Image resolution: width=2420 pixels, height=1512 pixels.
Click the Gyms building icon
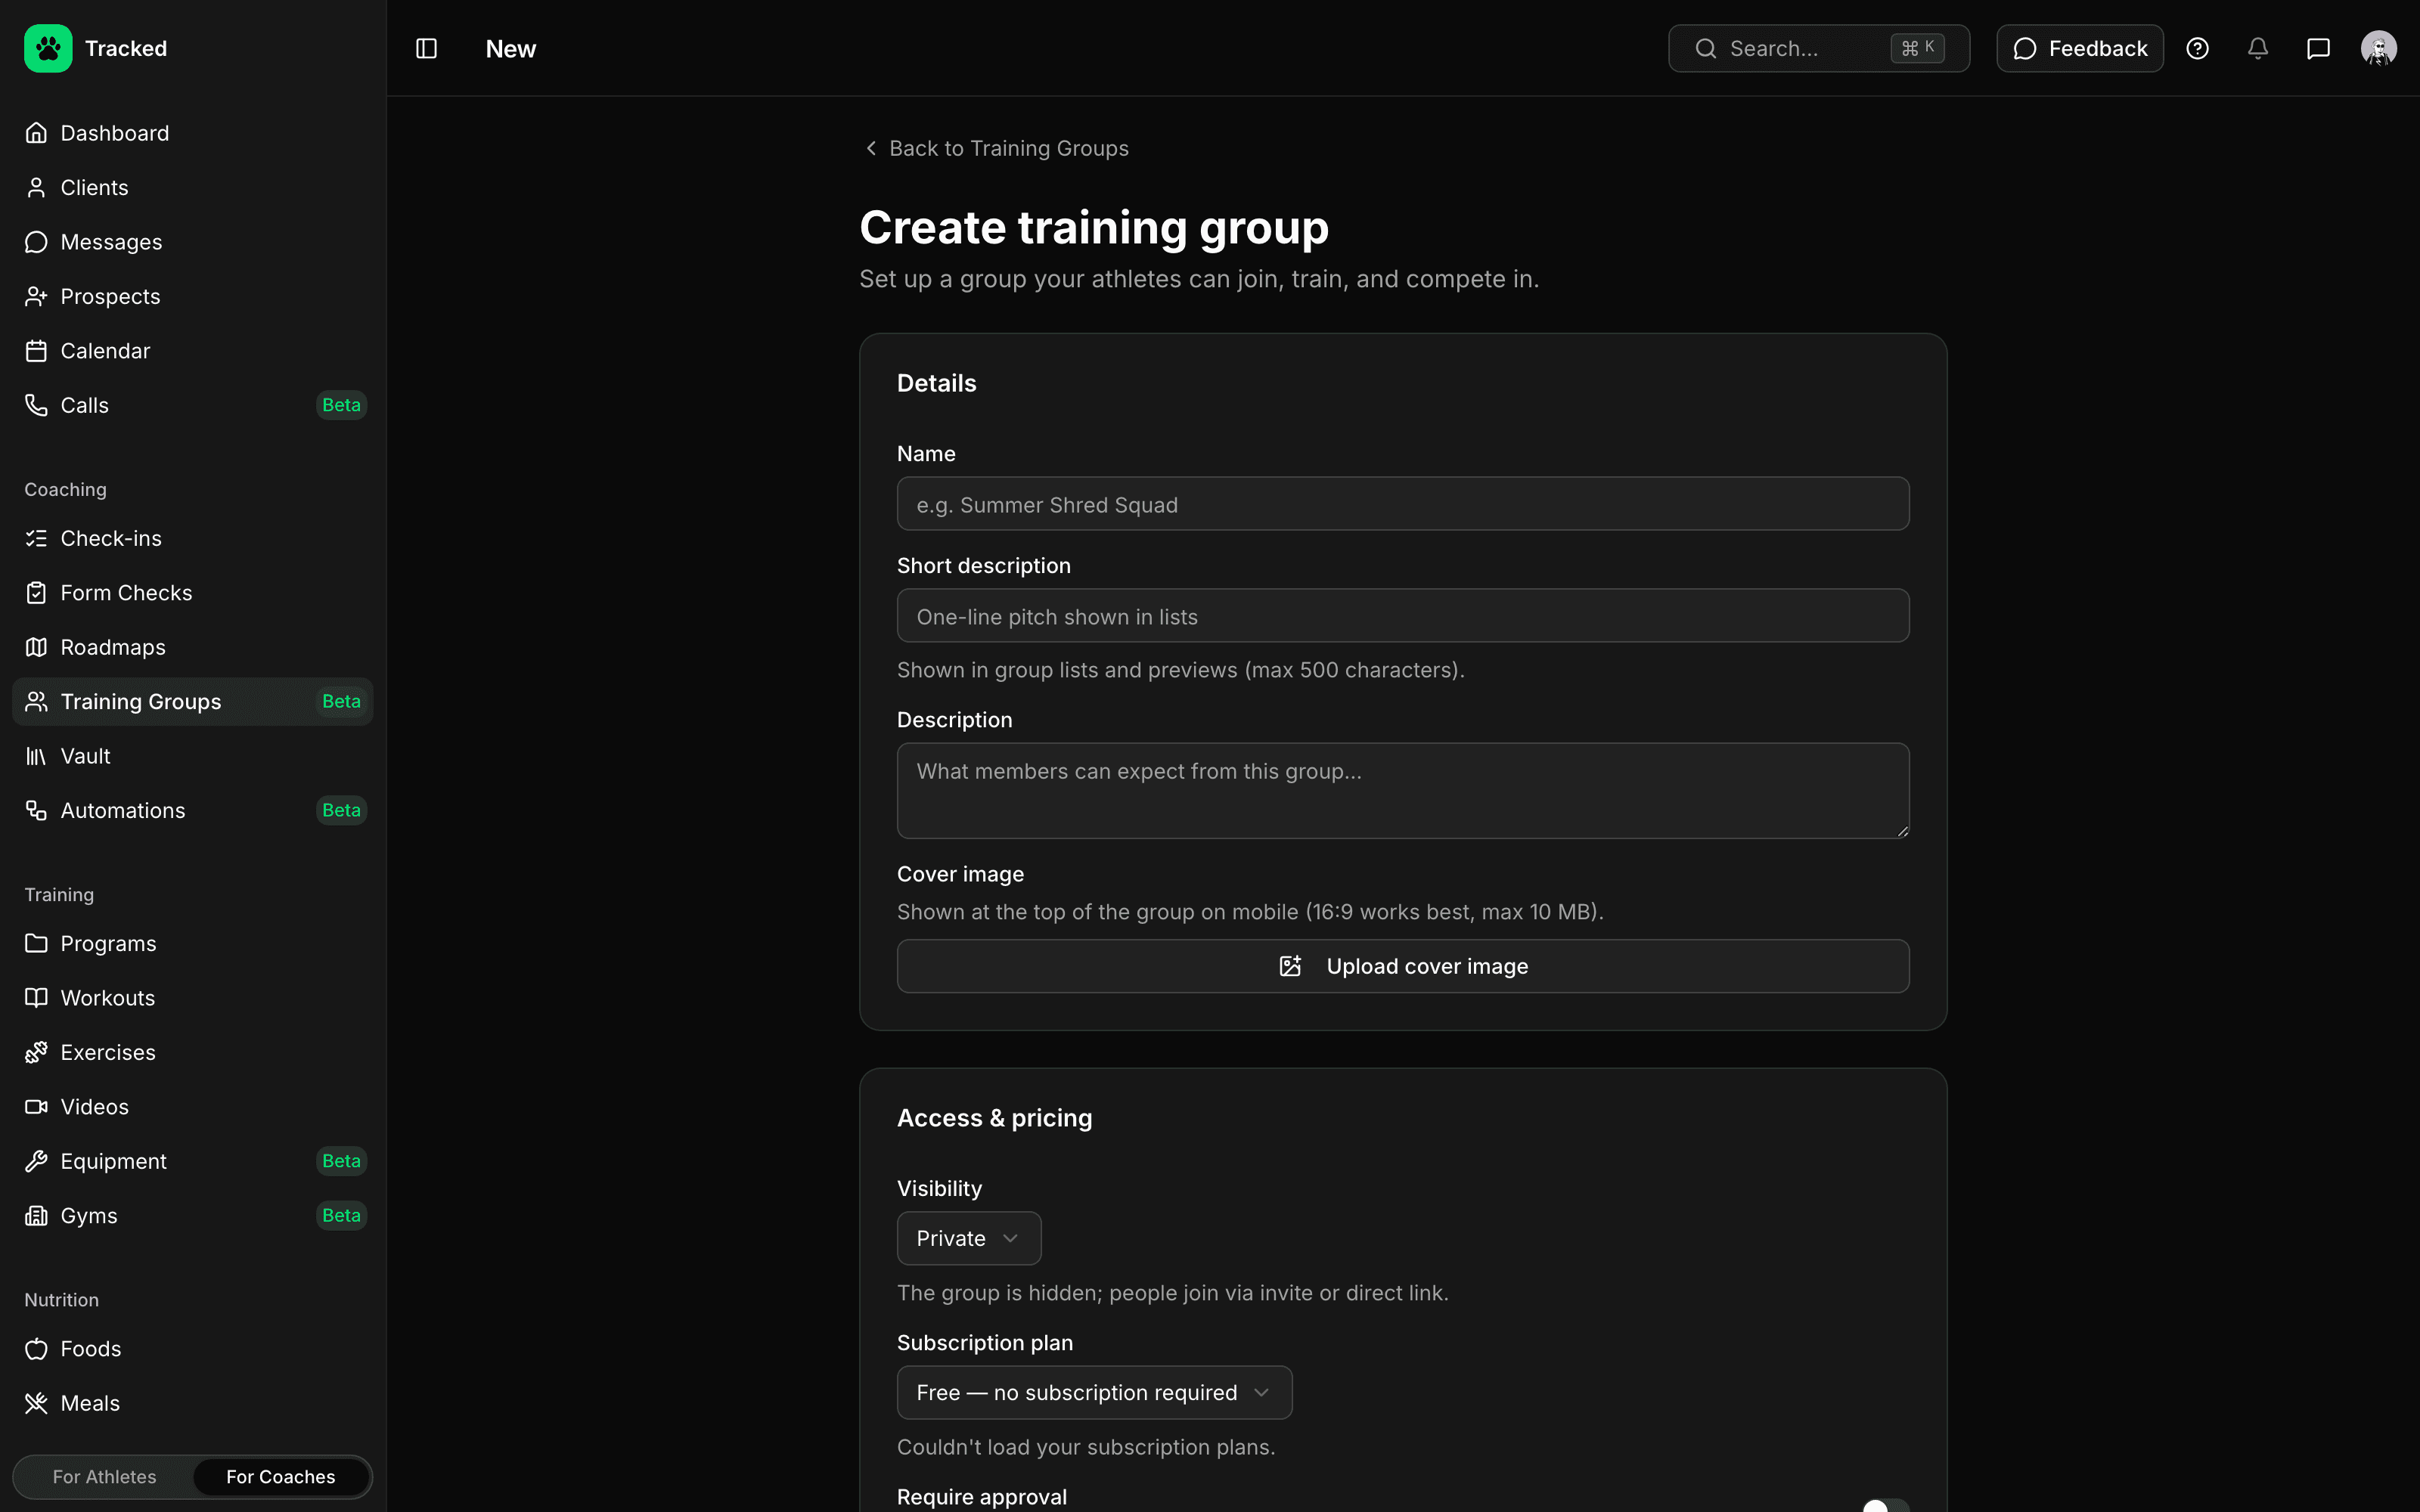pyautogui.click(x=36, y=1215)
